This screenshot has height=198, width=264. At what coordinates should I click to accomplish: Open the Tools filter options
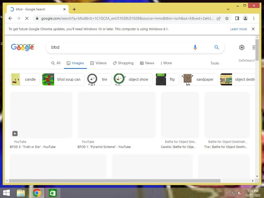pyautogui.click(x=214, y=63)
